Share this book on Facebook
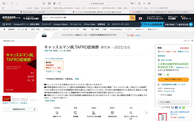This screenshot has height=121, width=194. [x=176, y=108]
